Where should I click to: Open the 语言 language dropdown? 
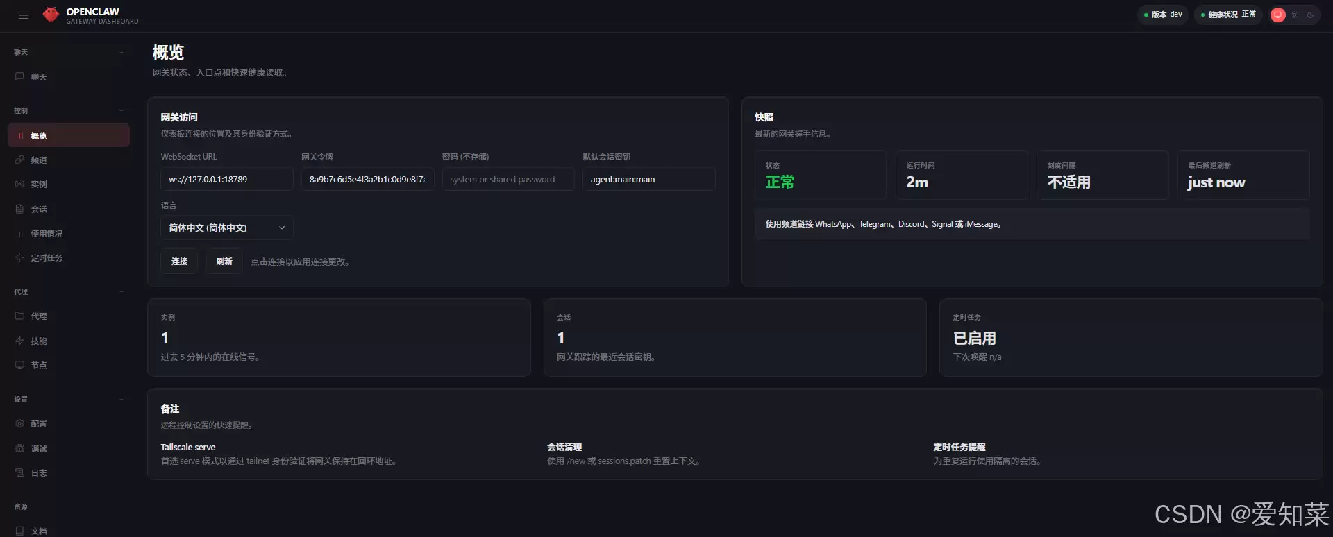point(226,228)
